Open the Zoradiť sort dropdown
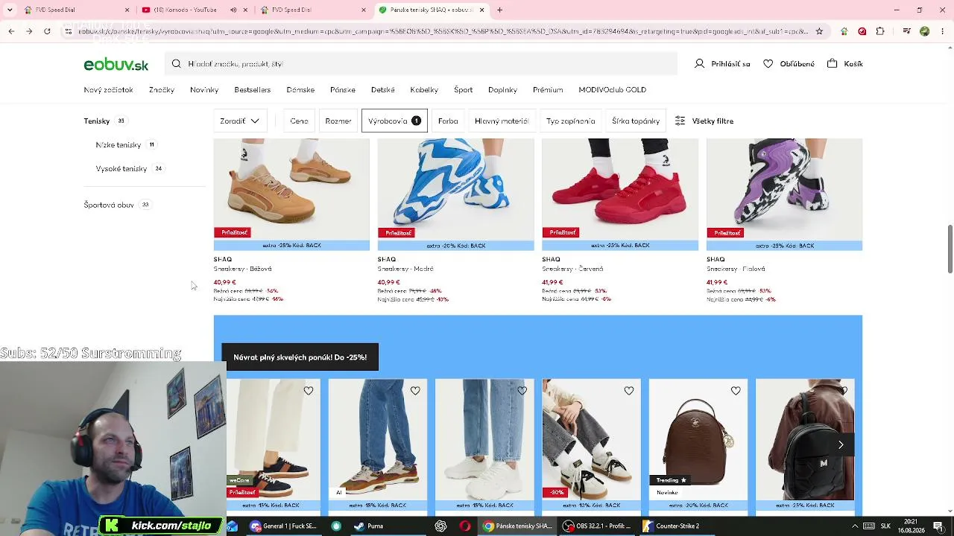The height and width of the screenshot is (536, 954). (x=240, y=121)
